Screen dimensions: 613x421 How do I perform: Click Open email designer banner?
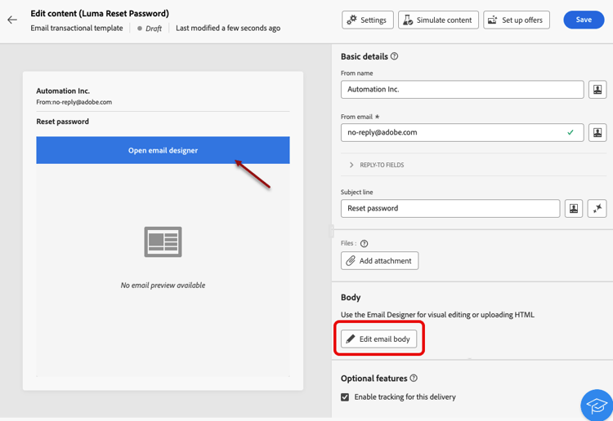coord(163,150)
